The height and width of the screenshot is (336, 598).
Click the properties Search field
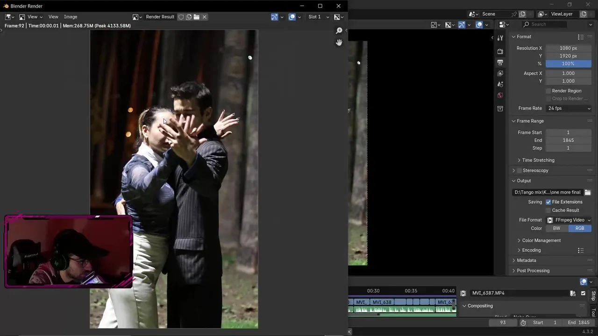[x=544, y=24]
